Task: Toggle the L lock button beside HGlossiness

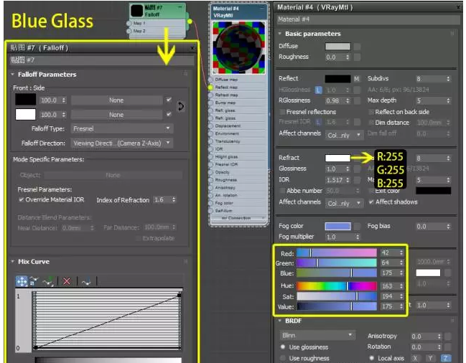Action: click(x=319, y=90)
